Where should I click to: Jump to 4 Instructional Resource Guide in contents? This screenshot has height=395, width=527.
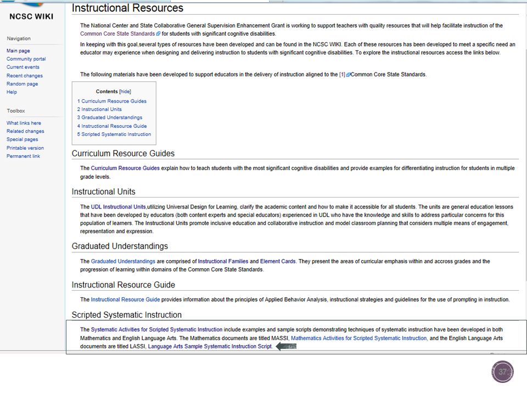112,126
